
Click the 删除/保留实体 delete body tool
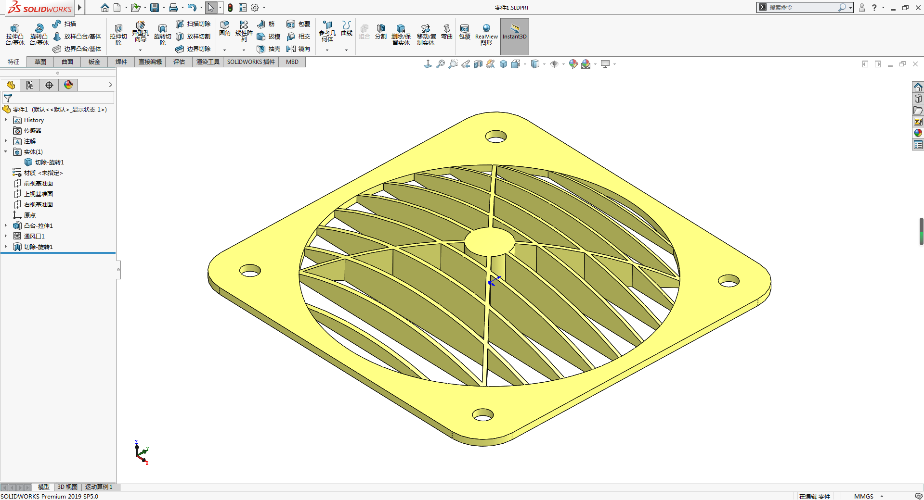point(401,34)
